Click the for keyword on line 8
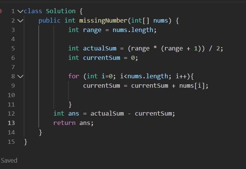This screenshot has width=246, height=169. tap(74, 76)
